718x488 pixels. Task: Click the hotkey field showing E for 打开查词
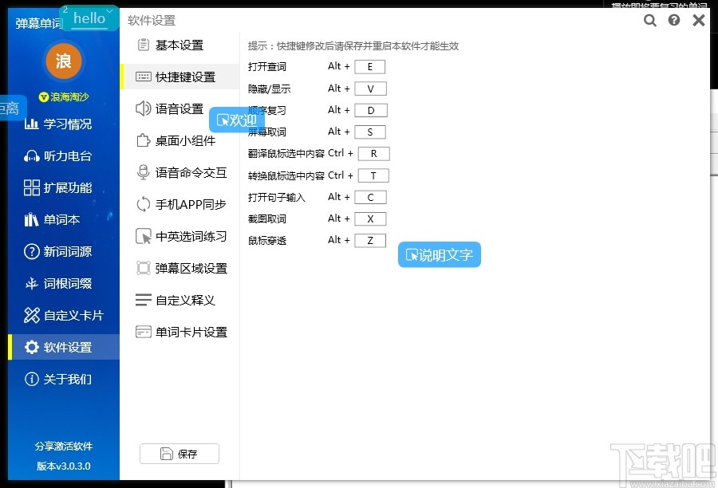click(369, 66)
